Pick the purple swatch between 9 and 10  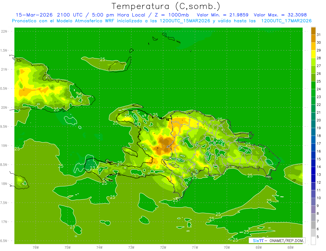coord(313,202)
